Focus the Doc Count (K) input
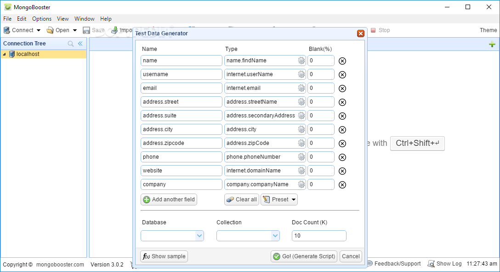 pos(319,236)
